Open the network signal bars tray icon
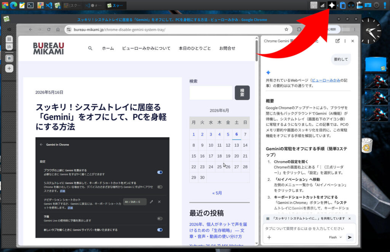The height and width of the screenshot is (252, 390). [323, 5]
